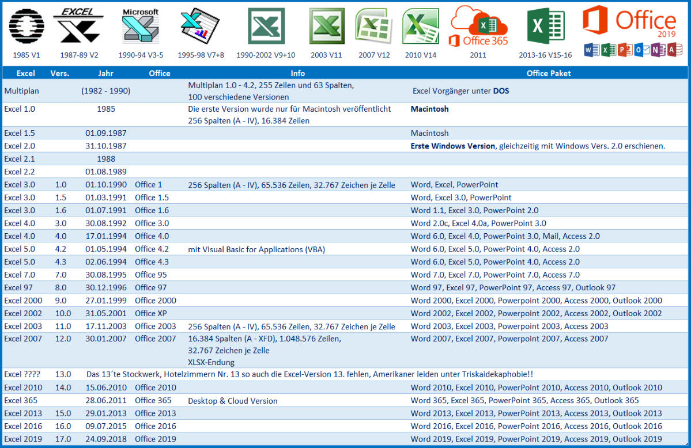Choose the Excel 2010 V14 logo
This screenshot has width=691, height=448.
tap(420, 26)
